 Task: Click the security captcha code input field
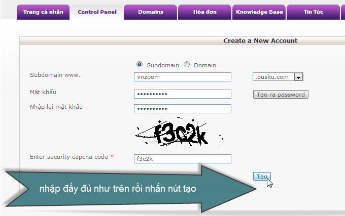coord(183,159)
